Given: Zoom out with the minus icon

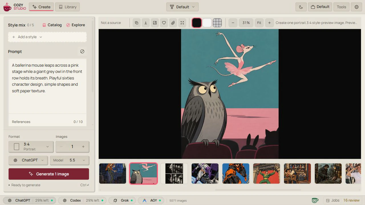Looking at the screenshot, I should pos(233,23).
